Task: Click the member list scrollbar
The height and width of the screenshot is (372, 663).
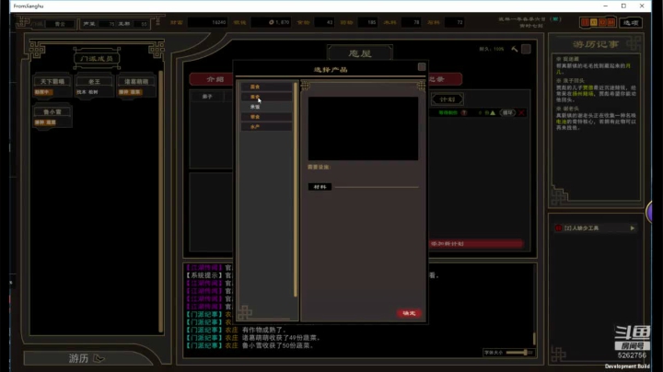Action: [160, 202]
